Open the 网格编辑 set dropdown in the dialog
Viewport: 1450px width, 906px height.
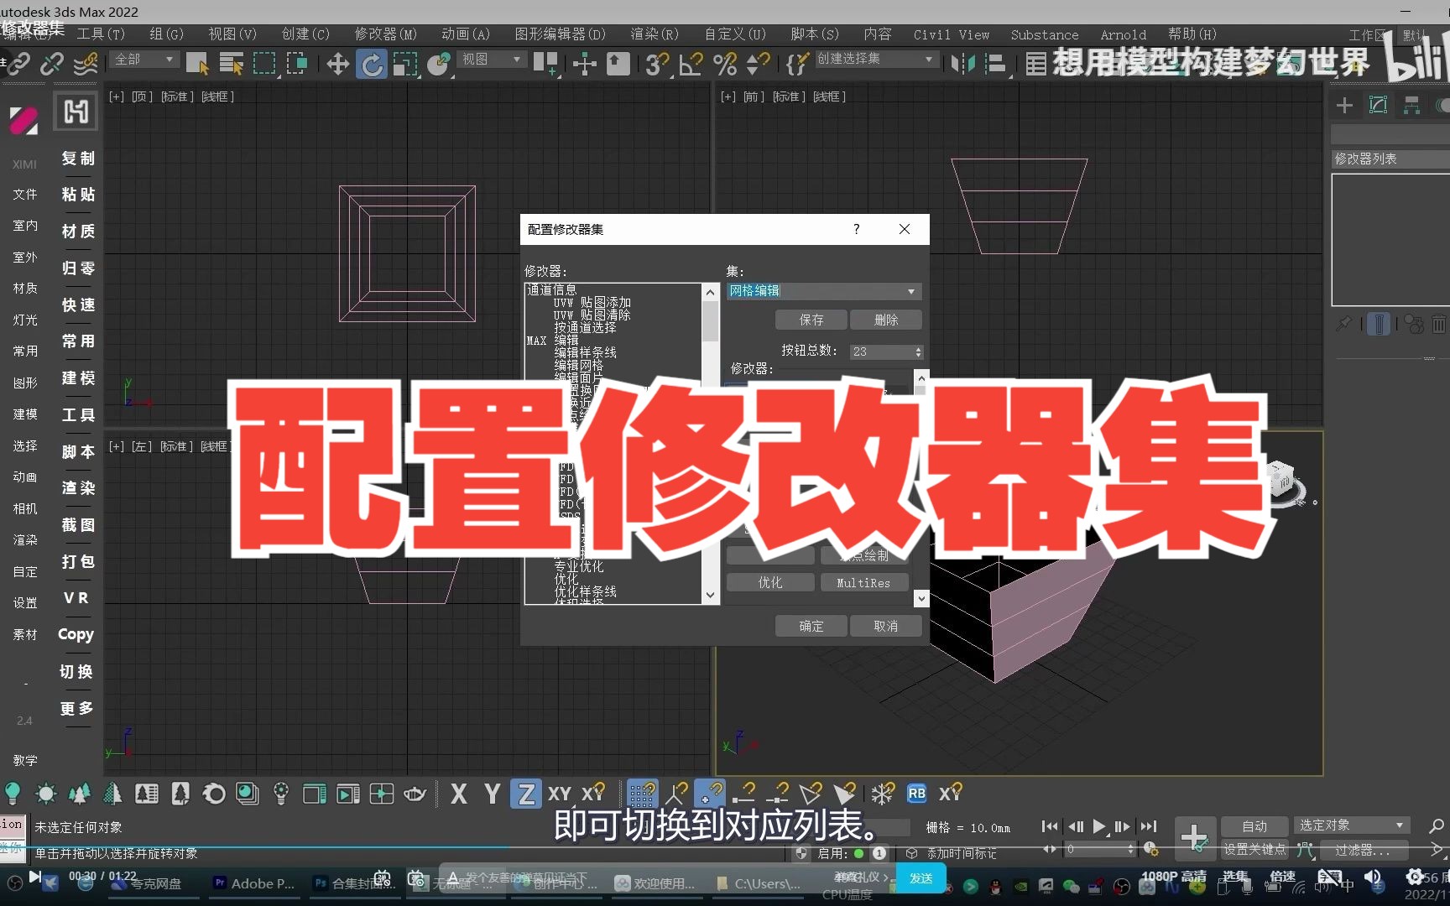click(911, 291)
